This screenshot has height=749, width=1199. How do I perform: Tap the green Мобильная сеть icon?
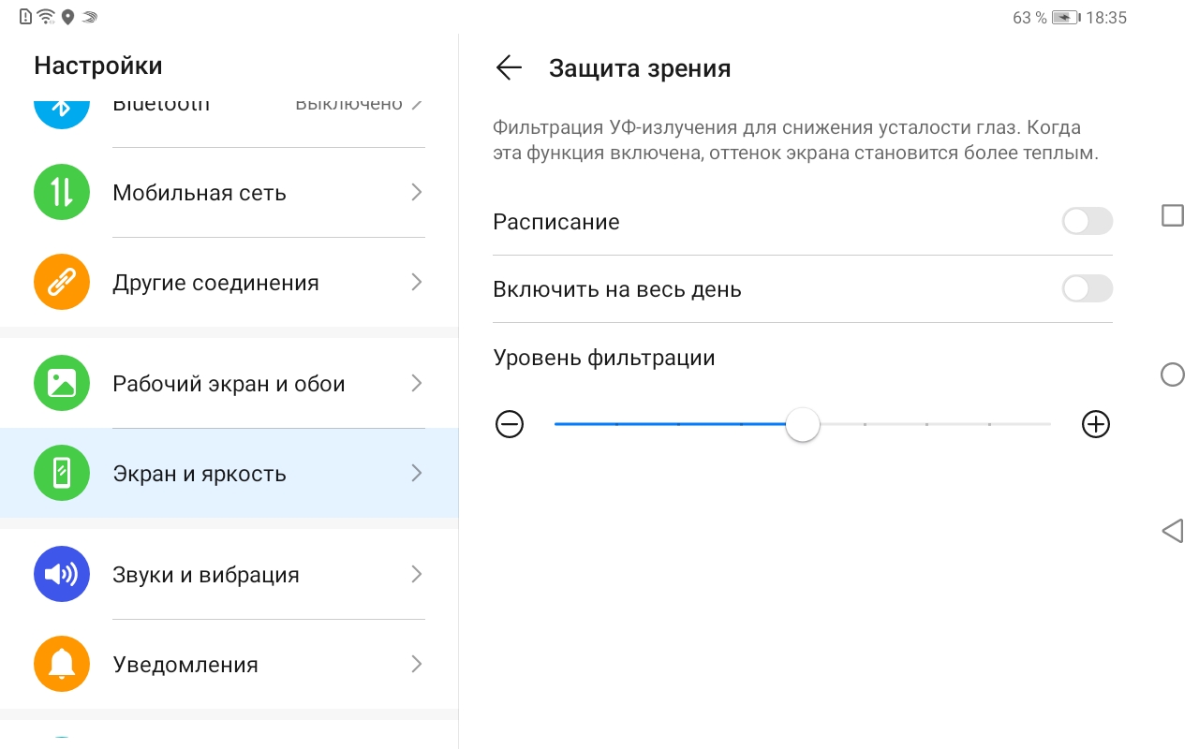(x=62, y=193)
